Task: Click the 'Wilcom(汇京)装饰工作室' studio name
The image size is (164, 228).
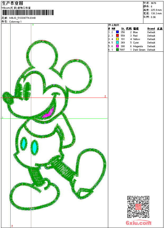Action: point(16,8)
